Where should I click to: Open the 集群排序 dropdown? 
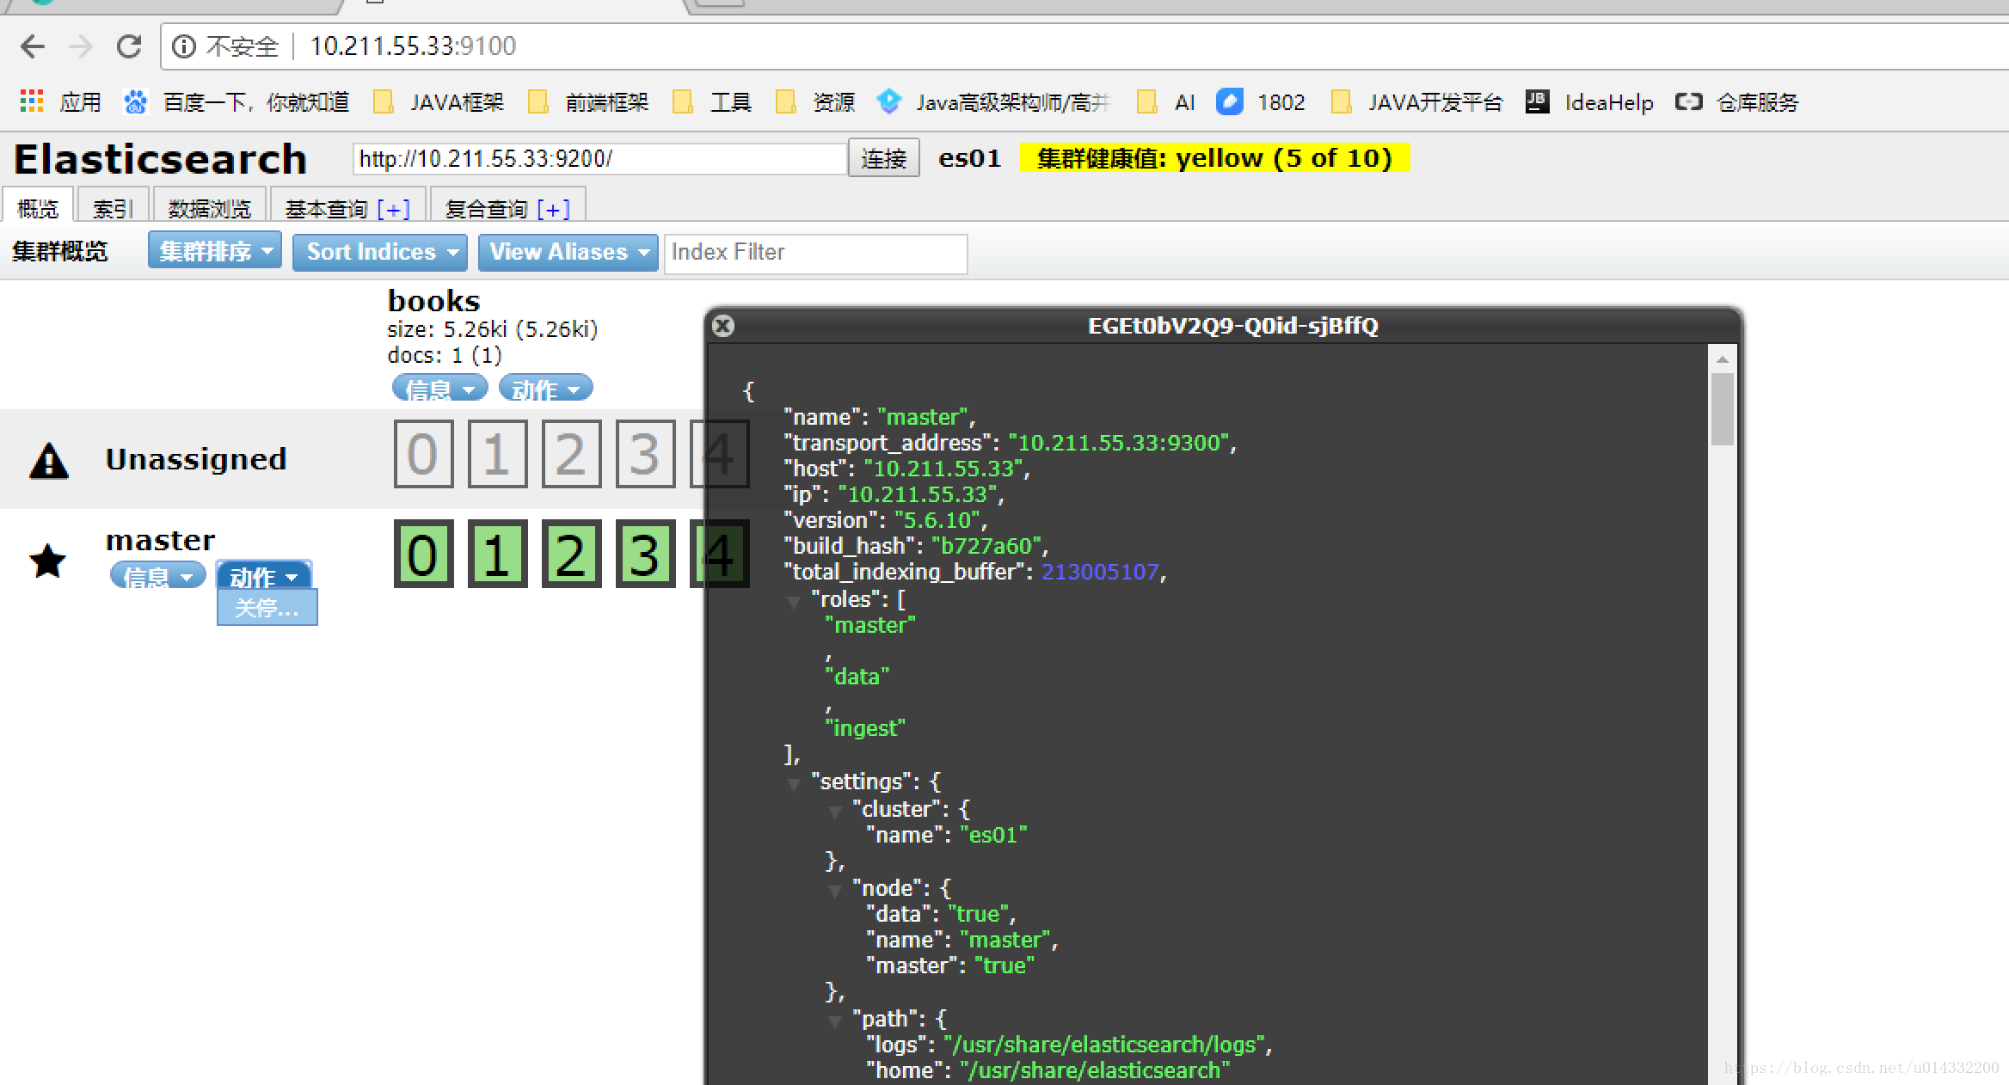(x=215, y=250)
